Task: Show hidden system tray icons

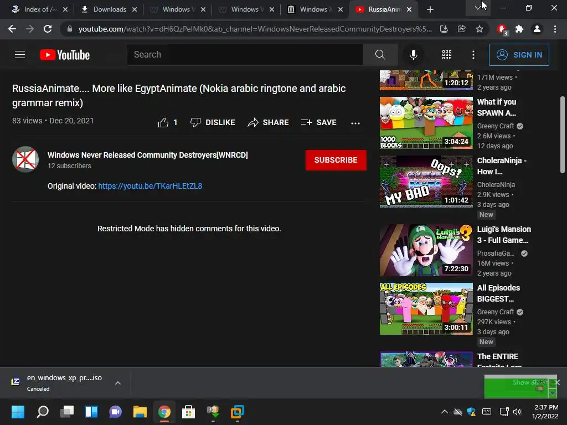Action: tap(445, 412)
